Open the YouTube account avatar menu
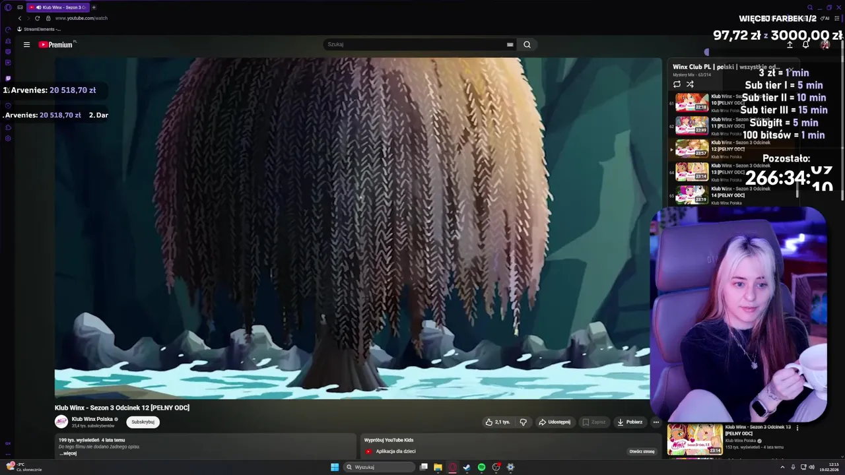This screenshot has width=845, height=475. click(x=825, y=44)
